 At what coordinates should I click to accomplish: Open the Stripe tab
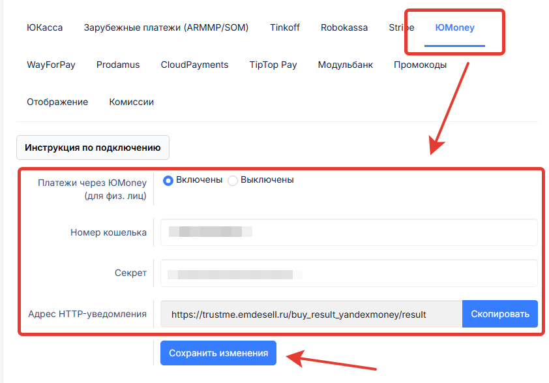(x=401, y=27)
